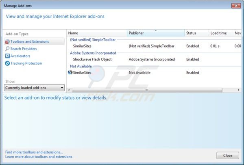
Task: Select Toolbars and Extensions add-on type
Action: pos(34,41)
